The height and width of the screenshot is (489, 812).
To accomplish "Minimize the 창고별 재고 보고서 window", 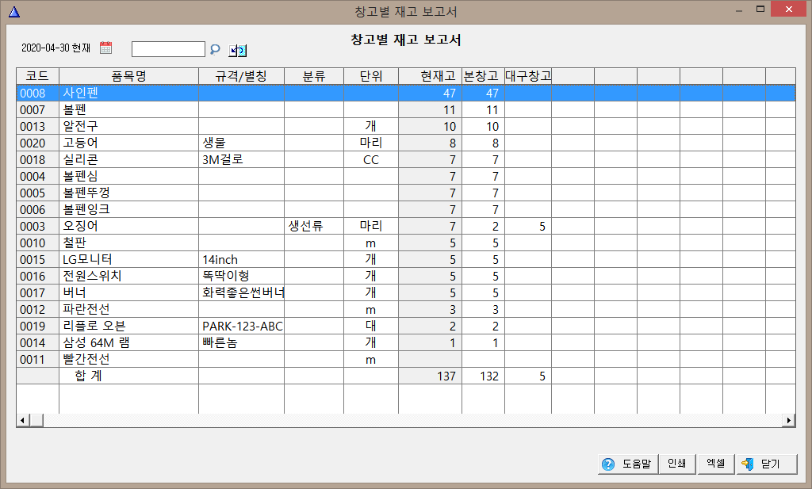I will [x=739, y=10].
